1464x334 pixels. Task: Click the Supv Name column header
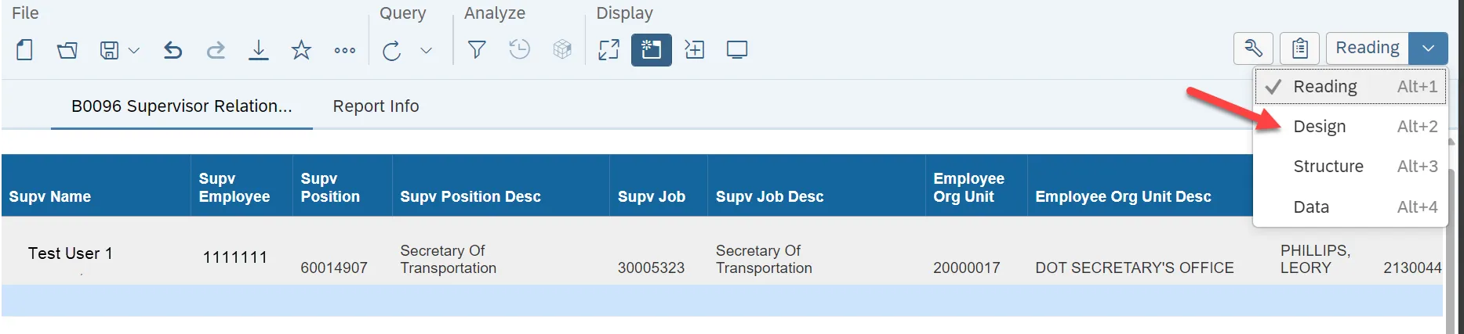pos(50,196)
